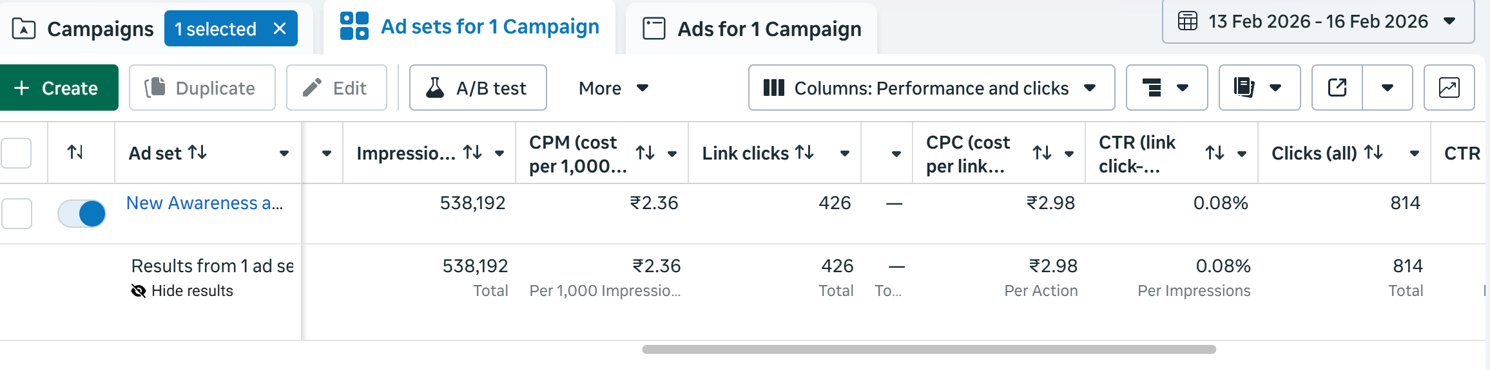Image resolution: width=1490 pixels, height=370 pixels.
Task: Toggle off the New Awareness ad set
Action: 82,214
